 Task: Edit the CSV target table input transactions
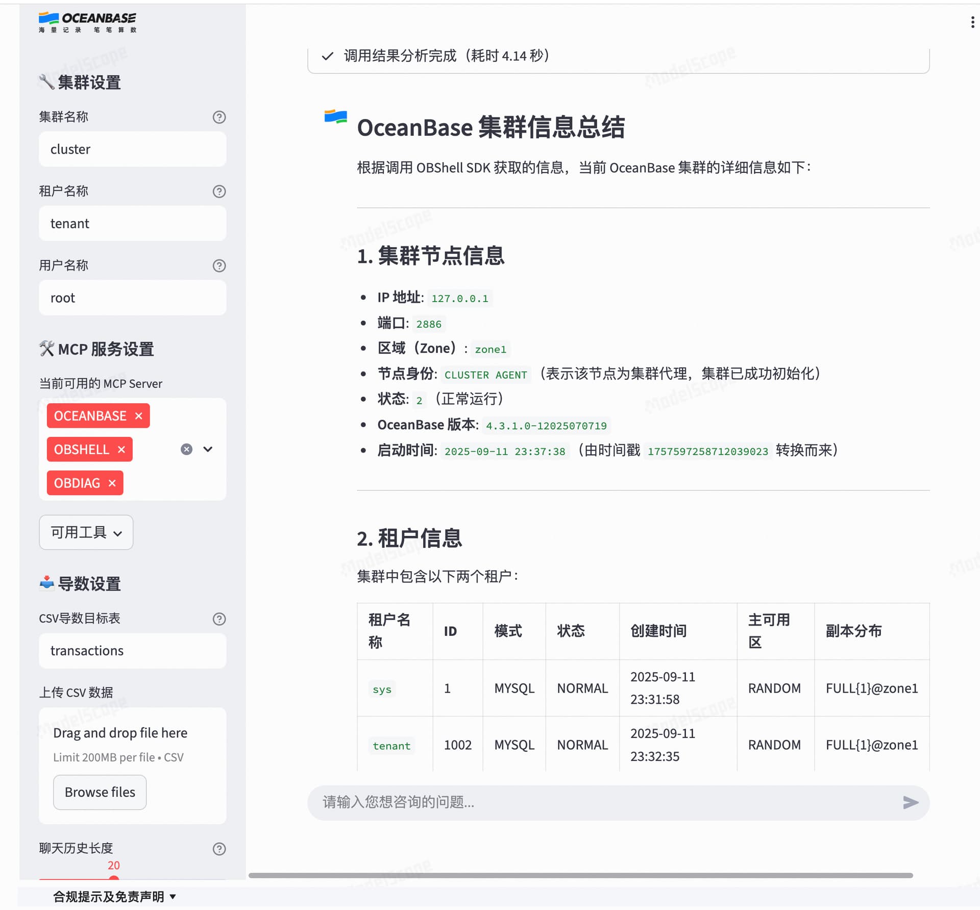pyautogui.click(x=133, y=651)
